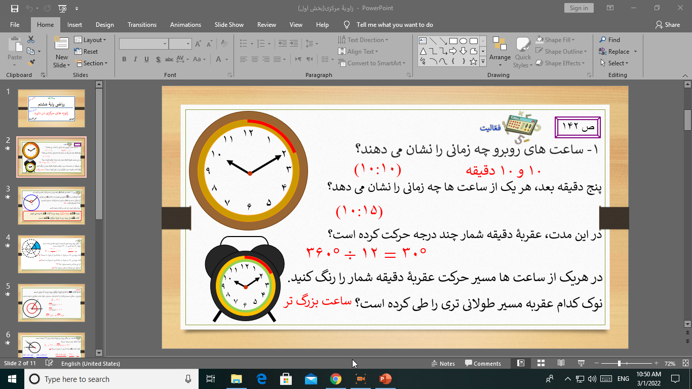The image size is (692, 389).
Task: Switch to the Design tab
Action: click(104, 25)
